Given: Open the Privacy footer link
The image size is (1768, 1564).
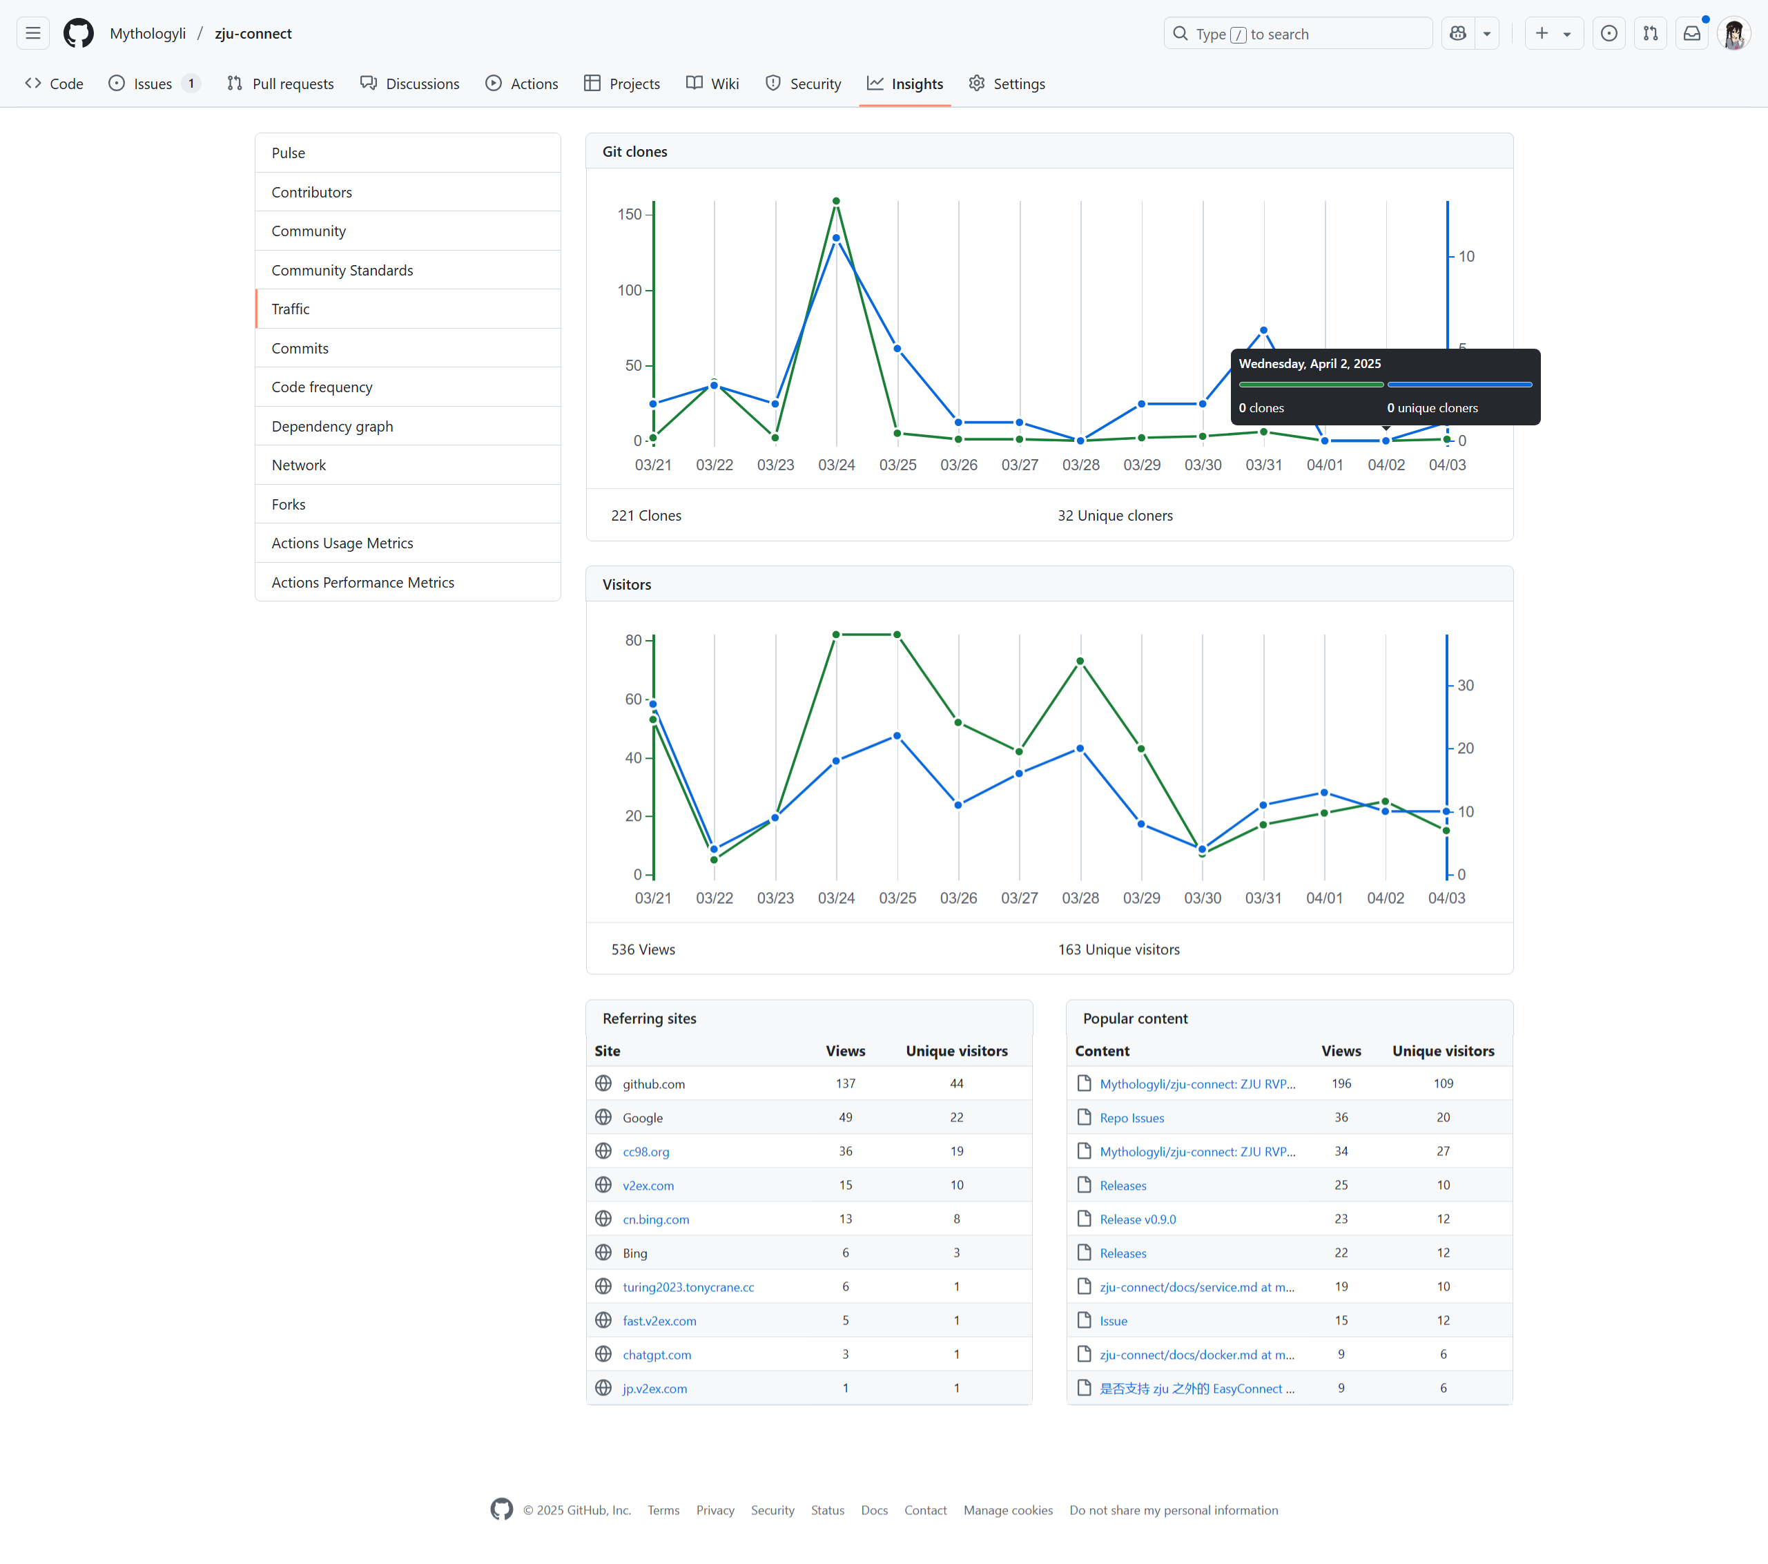Looking at the screenshot, I should point(715,1509).
